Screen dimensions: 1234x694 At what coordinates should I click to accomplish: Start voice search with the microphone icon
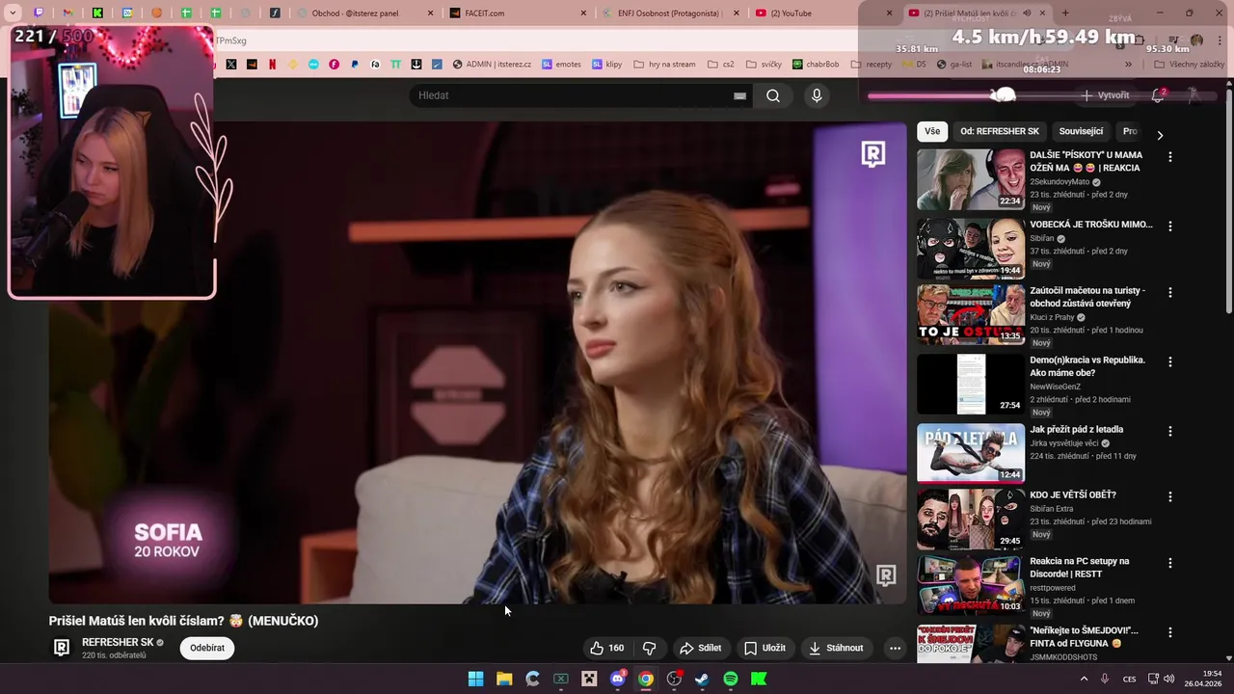(817, 95)
